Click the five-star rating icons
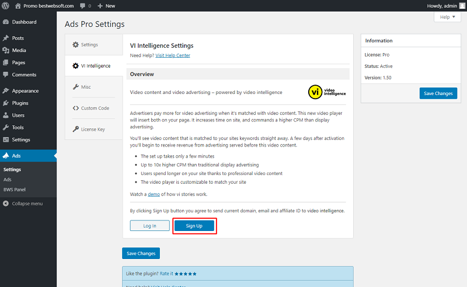Viewport: 467px width, 287px height. [186, 274]
